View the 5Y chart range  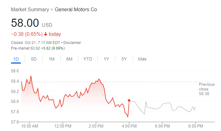(124, 59)
